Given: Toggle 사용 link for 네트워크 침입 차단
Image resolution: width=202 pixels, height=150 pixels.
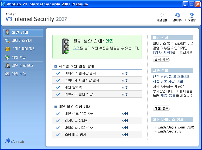Looking at the screenshot, I should pos(125,94).
